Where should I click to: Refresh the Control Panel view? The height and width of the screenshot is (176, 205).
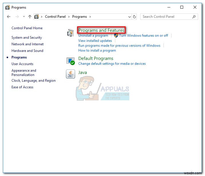tap(134, 17)
